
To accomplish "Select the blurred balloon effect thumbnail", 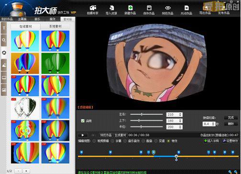I will coord(55,108).
